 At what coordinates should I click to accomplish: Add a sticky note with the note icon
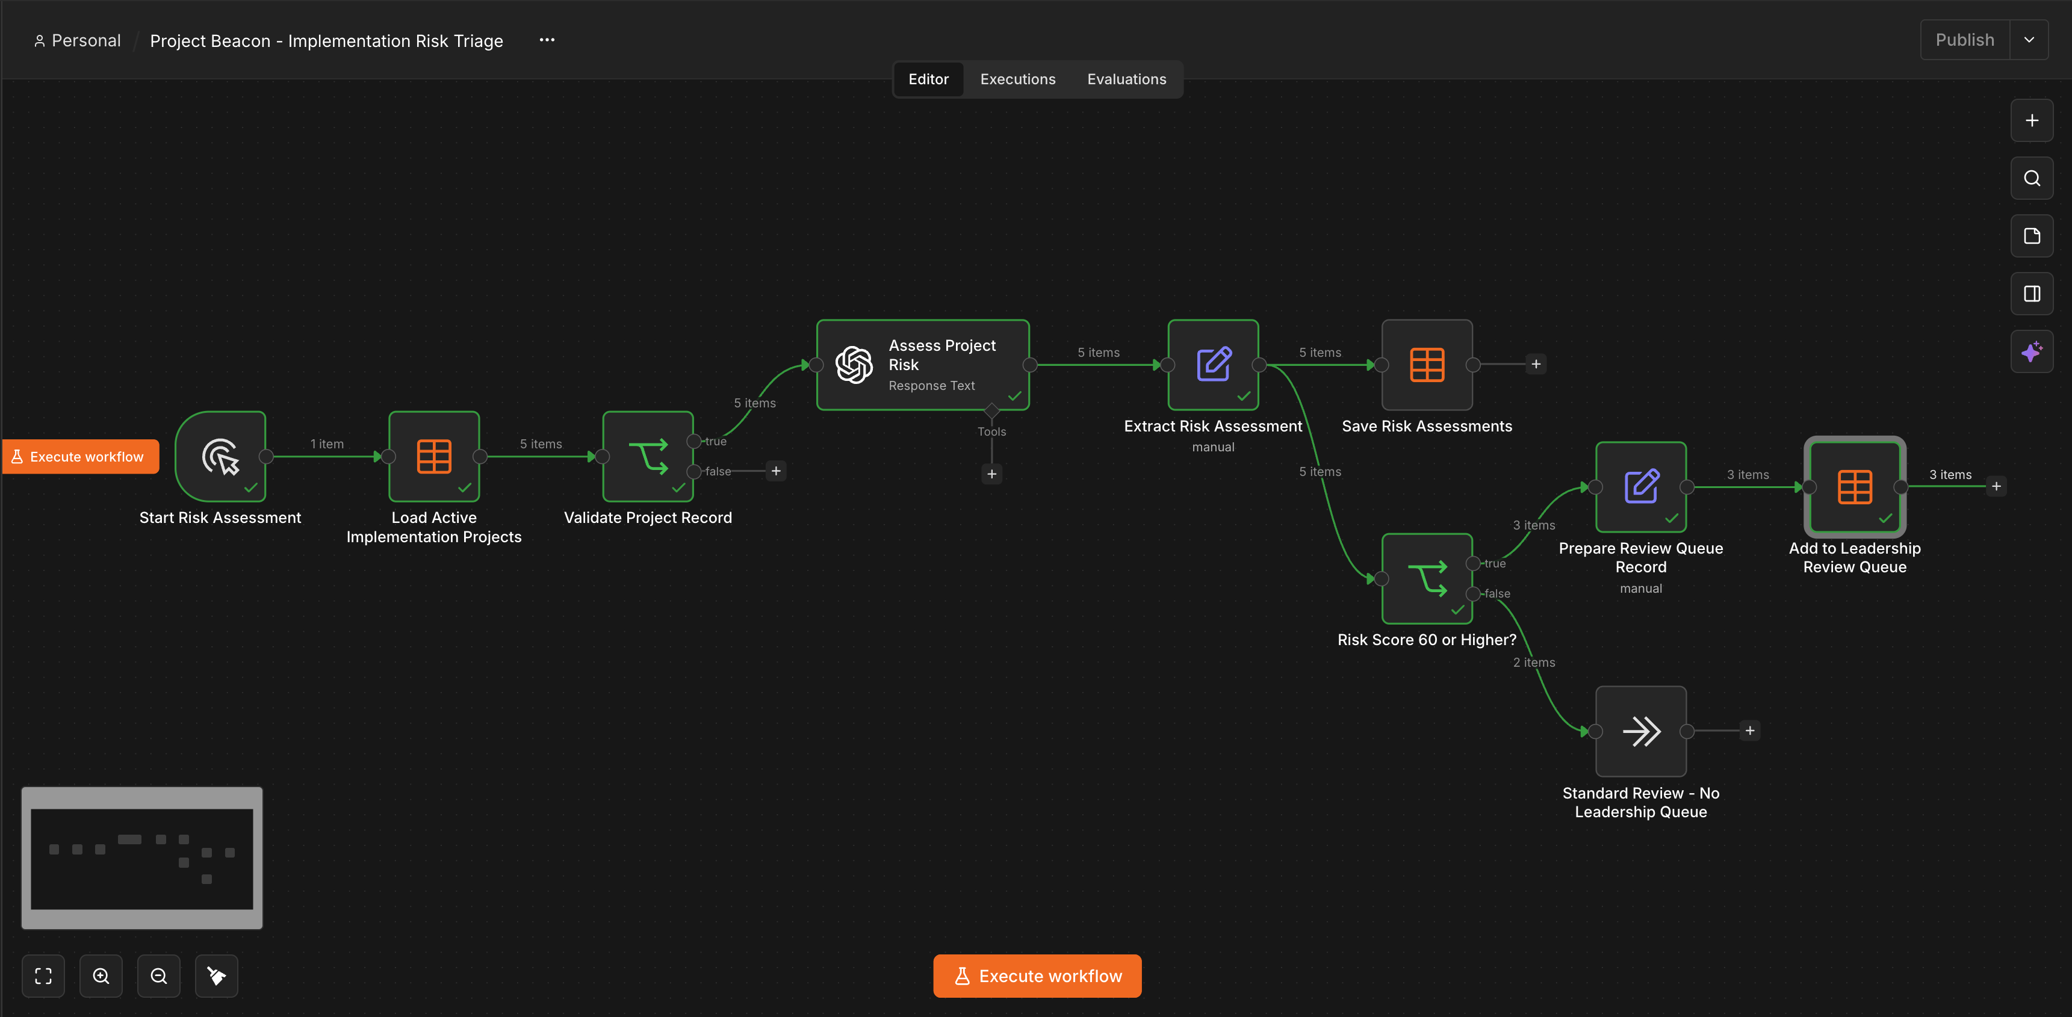pyautogui.click(x=2032, y=236)
